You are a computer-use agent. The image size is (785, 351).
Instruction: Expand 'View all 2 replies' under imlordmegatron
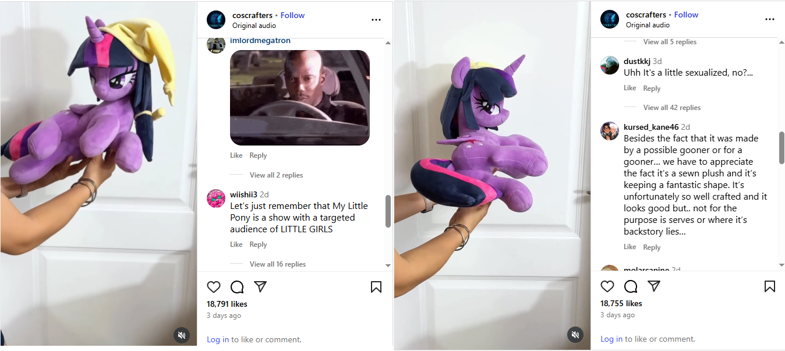(276, 175)
